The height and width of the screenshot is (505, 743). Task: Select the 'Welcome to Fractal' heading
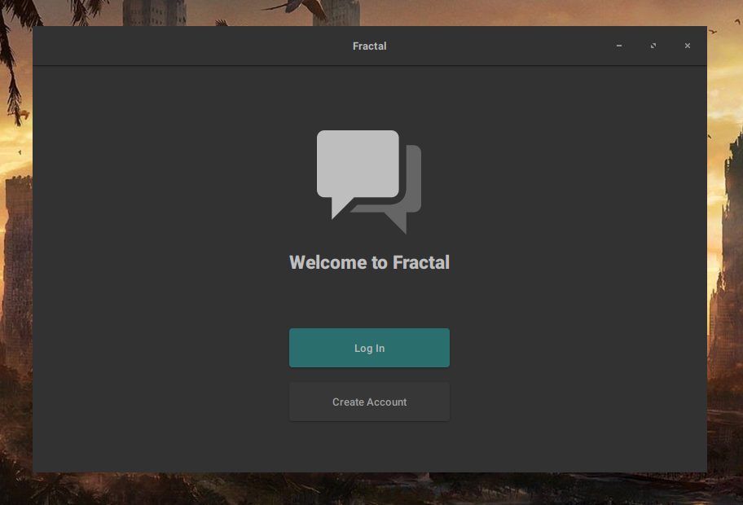click(369, 262)
